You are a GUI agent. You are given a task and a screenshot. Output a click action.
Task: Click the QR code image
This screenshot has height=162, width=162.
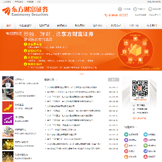[x=140, y=89]
